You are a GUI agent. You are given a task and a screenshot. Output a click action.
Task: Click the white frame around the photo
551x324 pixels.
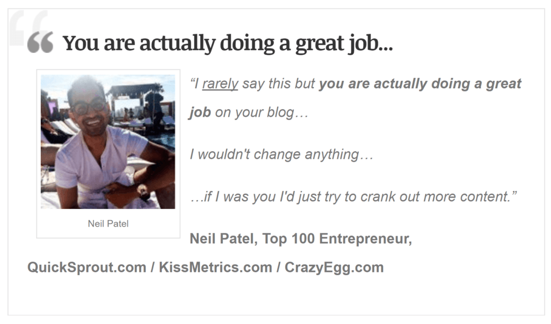[108, 154]
